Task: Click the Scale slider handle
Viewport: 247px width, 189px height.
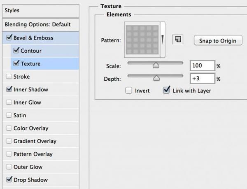Action: (x=156, y=65)
